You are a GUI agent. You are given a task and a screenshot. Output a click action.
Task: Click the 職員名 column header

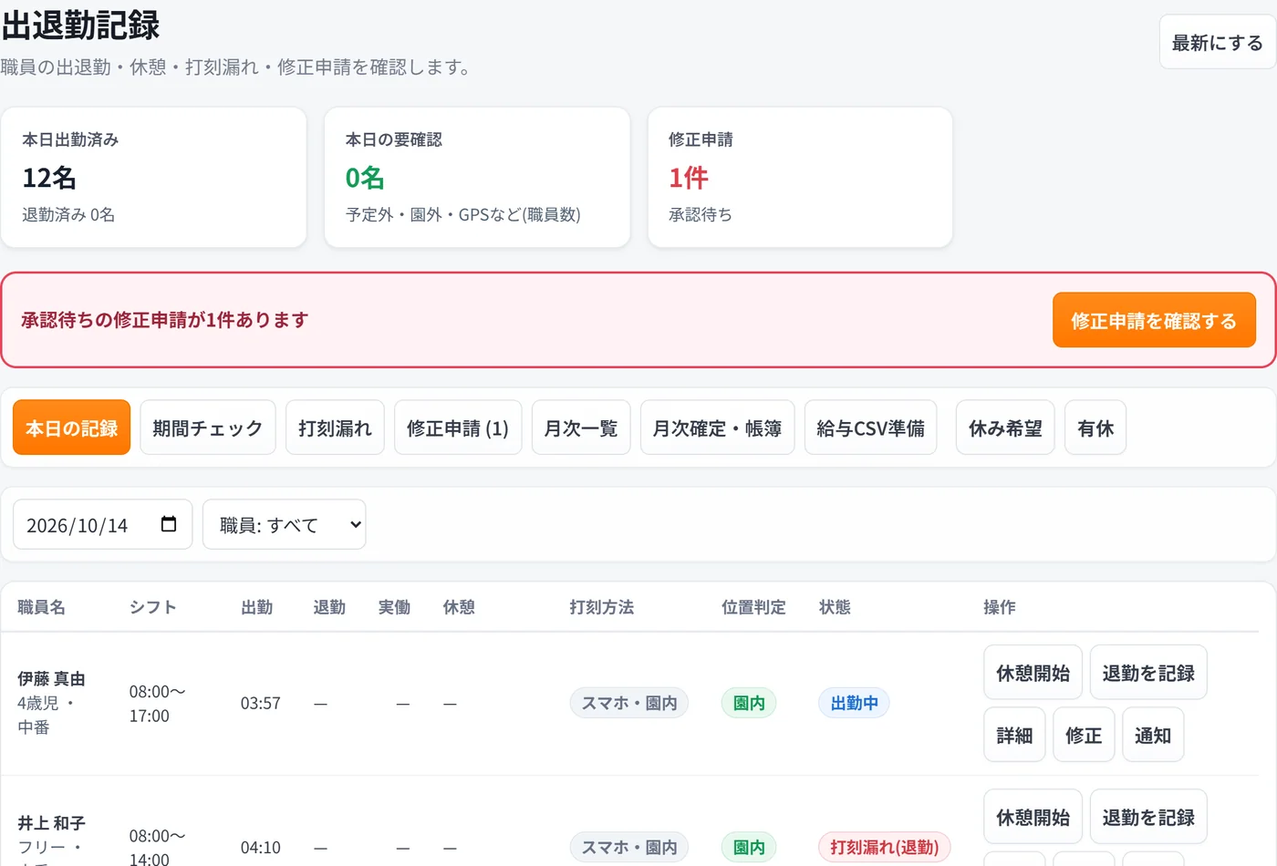pos(41,607)
